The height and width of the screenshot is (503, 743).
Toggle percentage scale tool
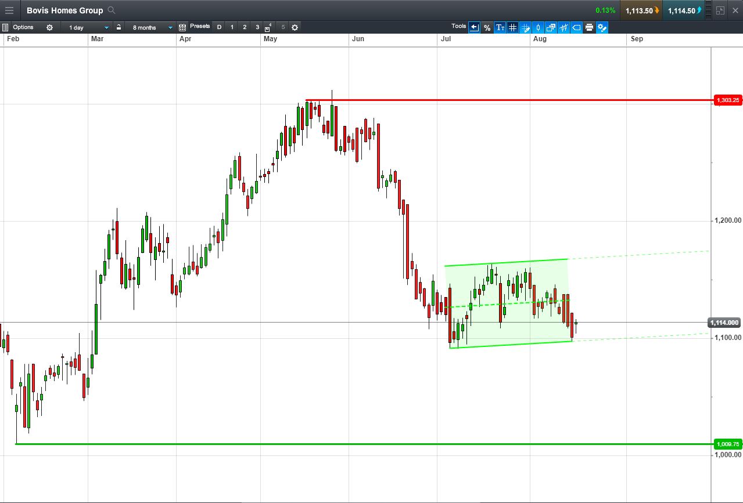click(487, 27)
